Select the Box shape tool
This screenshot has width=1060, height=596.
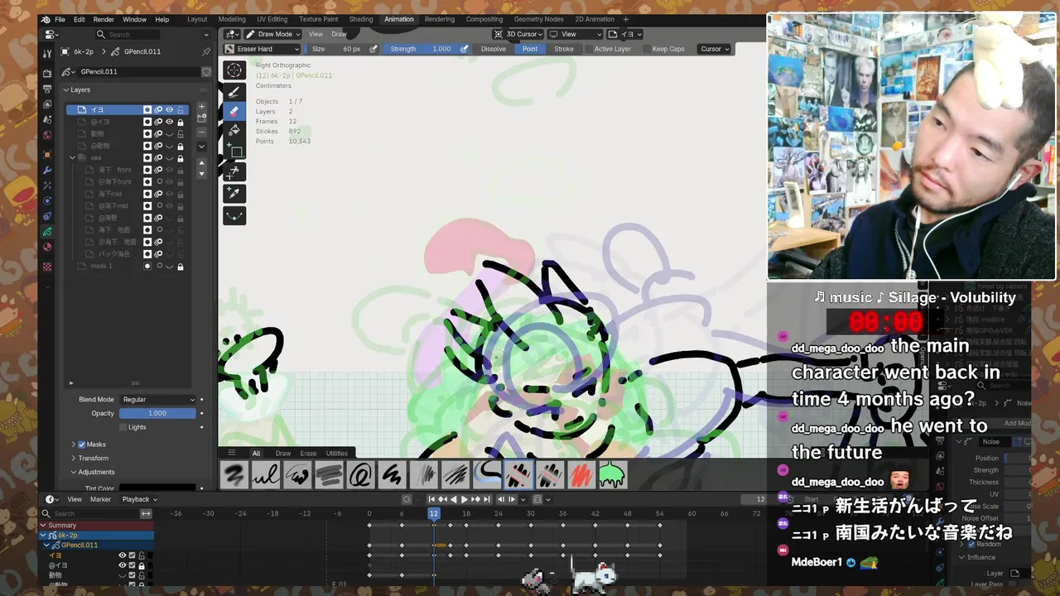(x=234, y=151)
